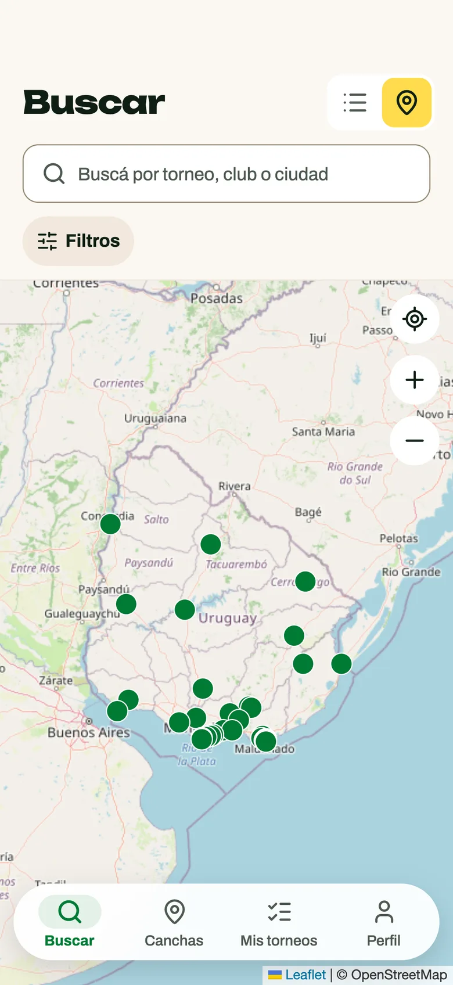Open the Leaflet attribution link
453x985 pixels.
[x=297, y=975]
